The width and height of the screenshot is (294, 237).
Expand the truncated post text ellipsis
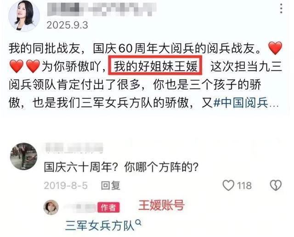274,105
